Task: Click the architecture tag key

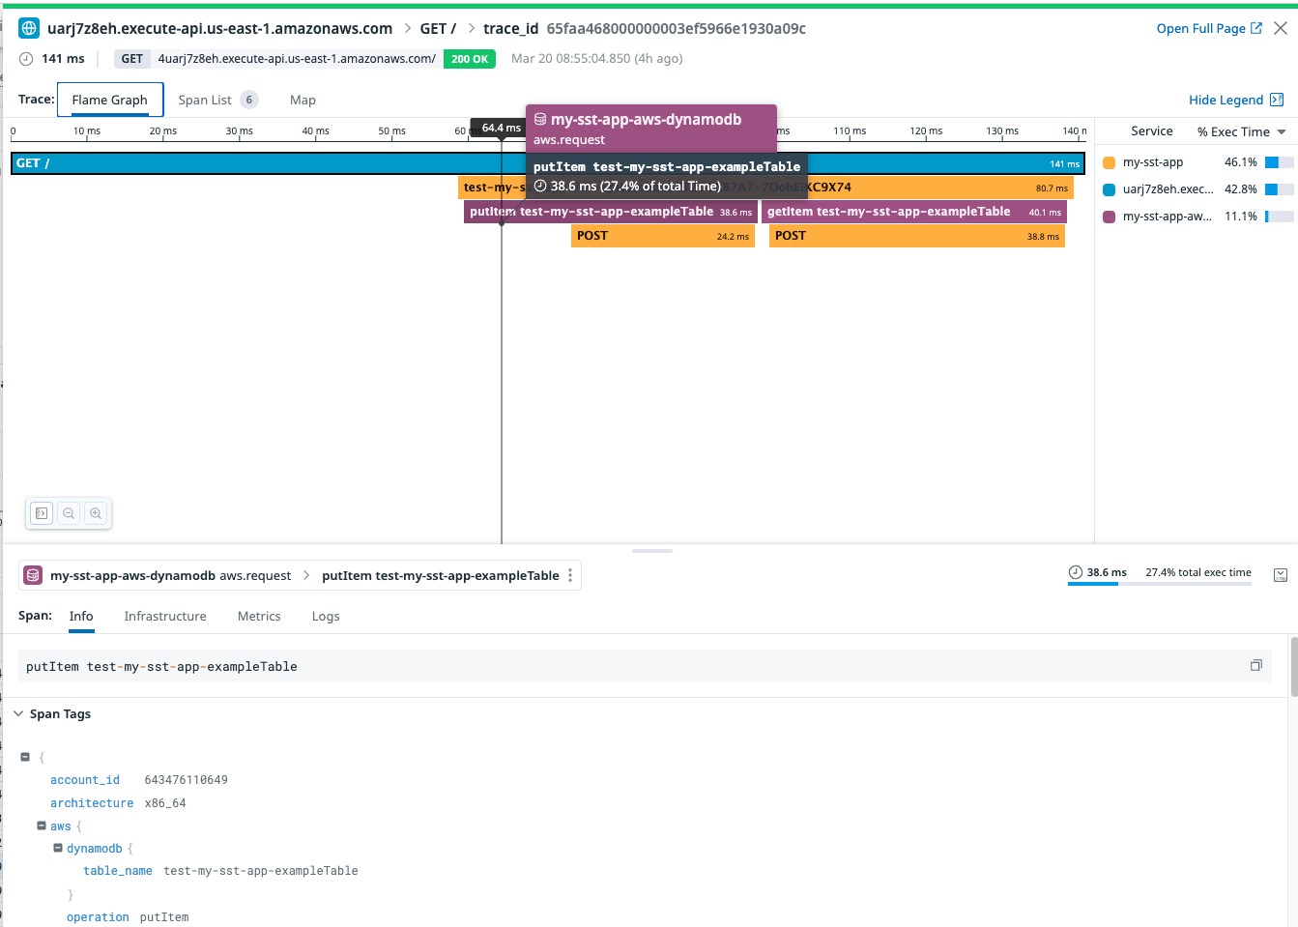Action: [92, 803]
